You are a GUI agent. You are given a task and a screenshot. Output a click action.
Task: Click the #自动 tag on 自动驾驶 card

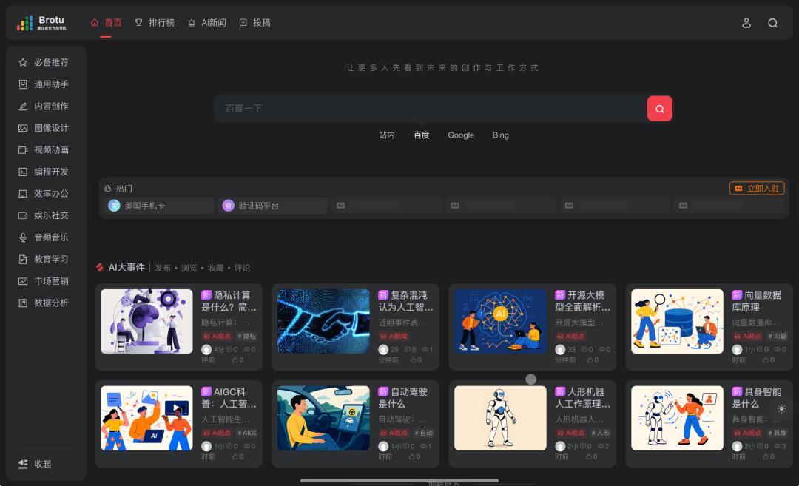(423, 433)
